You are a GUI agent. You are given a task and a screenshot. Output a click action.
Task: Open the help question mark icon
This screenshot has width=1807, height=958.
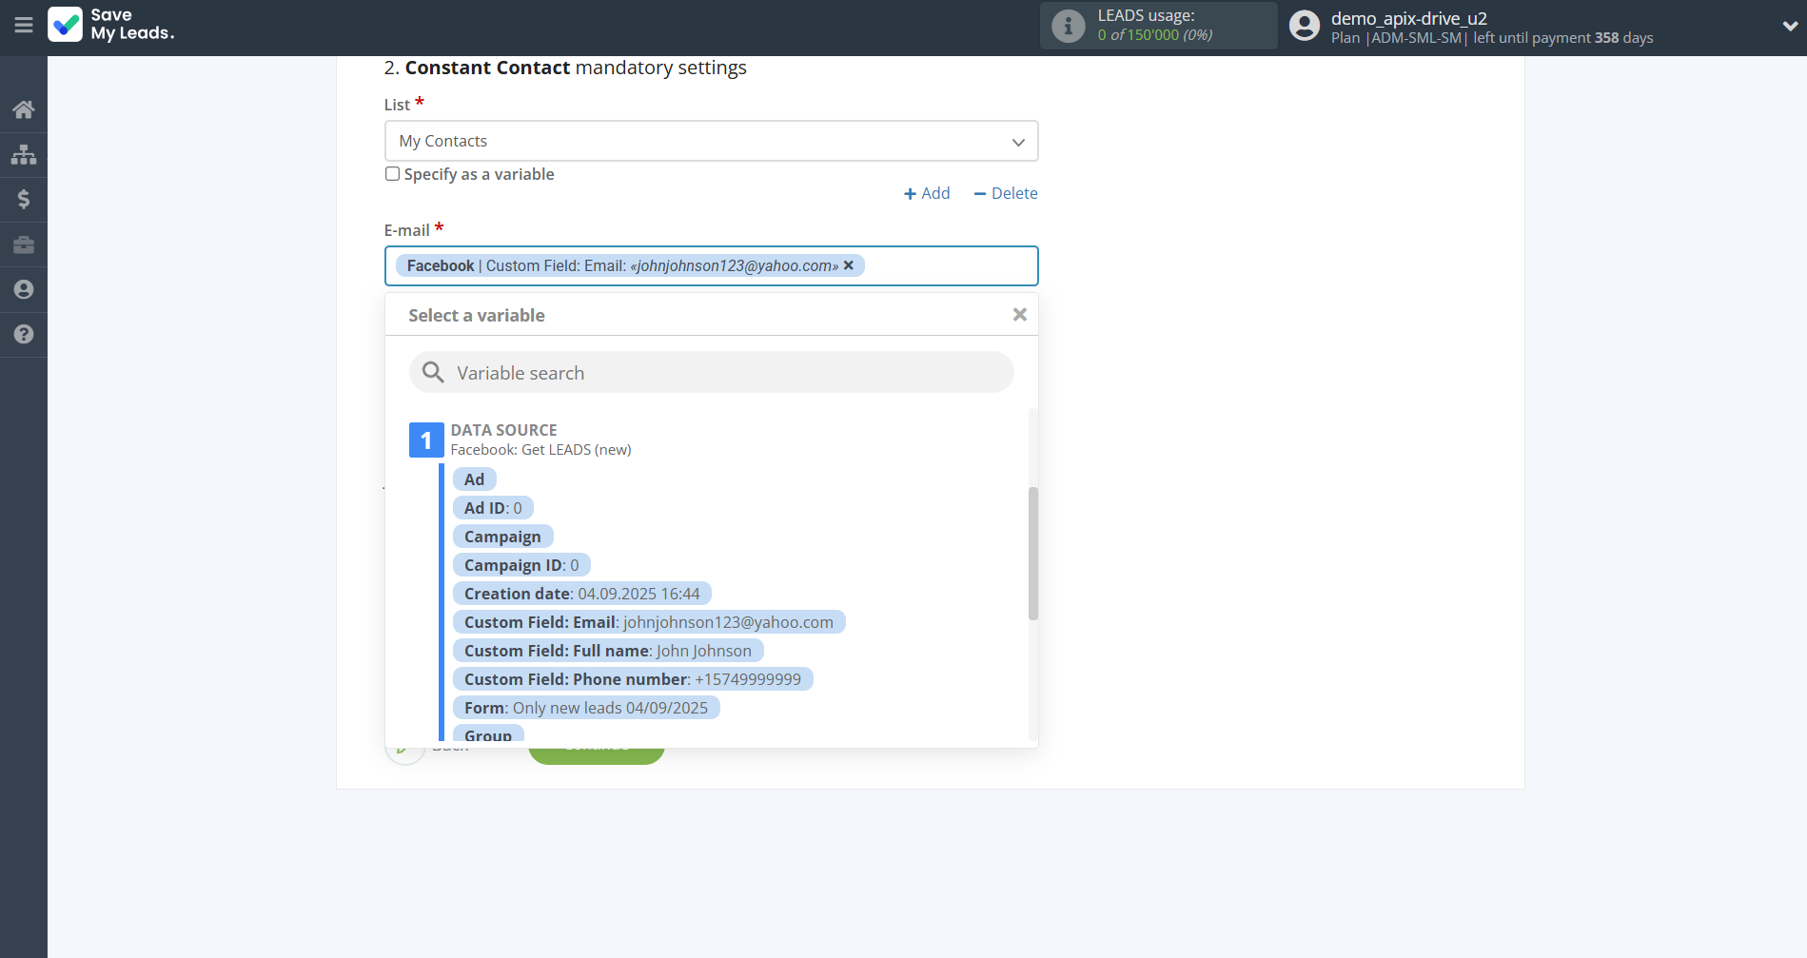(x=24, y=334)
